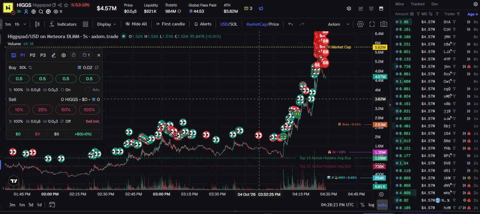
Task: Toggle Hide All chart markers
Action: pos(136,24)
